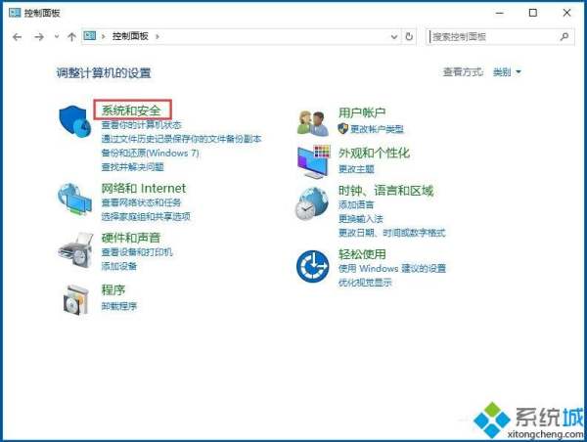This screenshot has width=587, height=442.
Task: Click the UAC shield beside 更改帐户类型
Action: click(342, 129)
